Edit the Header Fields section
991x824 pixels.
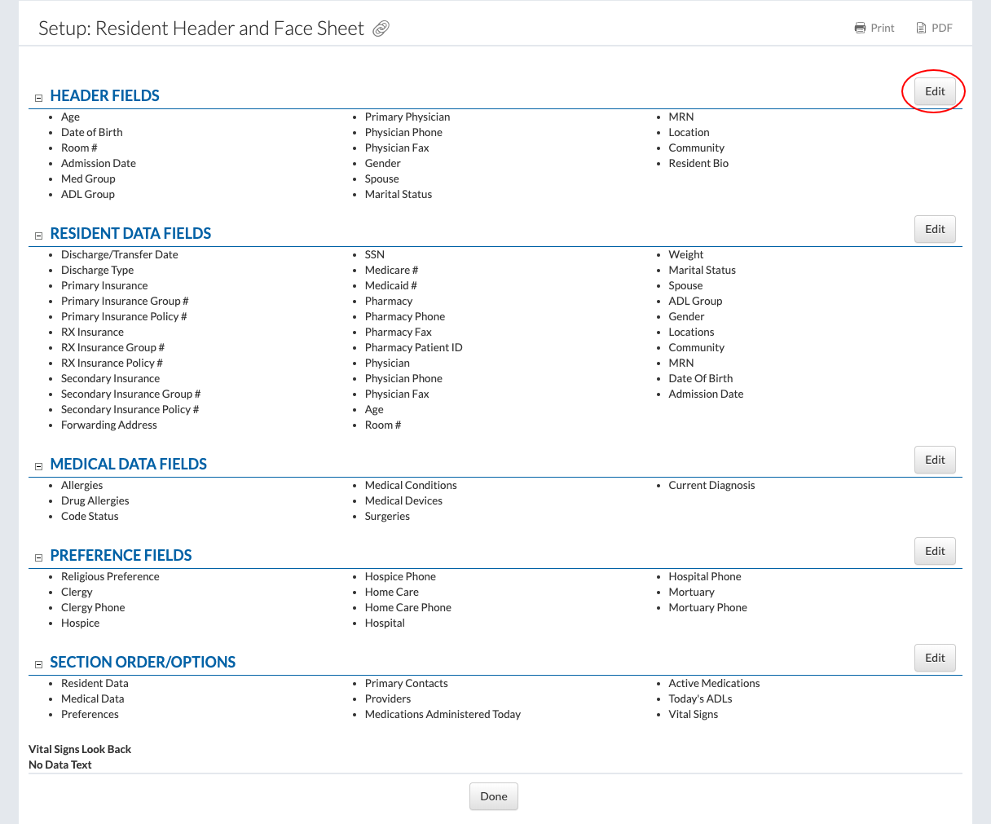934,91
